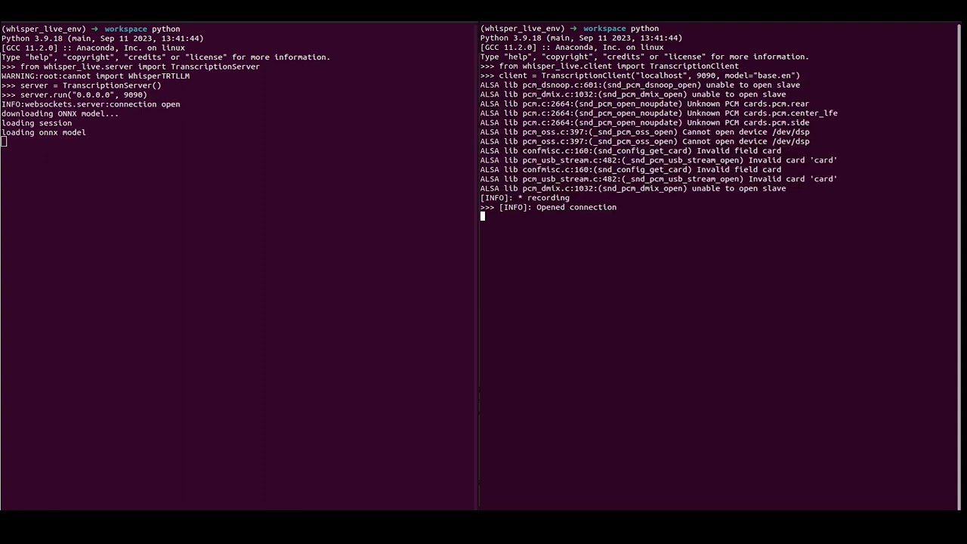Image resolution: width=967 pixels, height=544 pixels.
Task: Click 'Unknown PCM cards.pcm.side' line
Action: pos(644,122)
